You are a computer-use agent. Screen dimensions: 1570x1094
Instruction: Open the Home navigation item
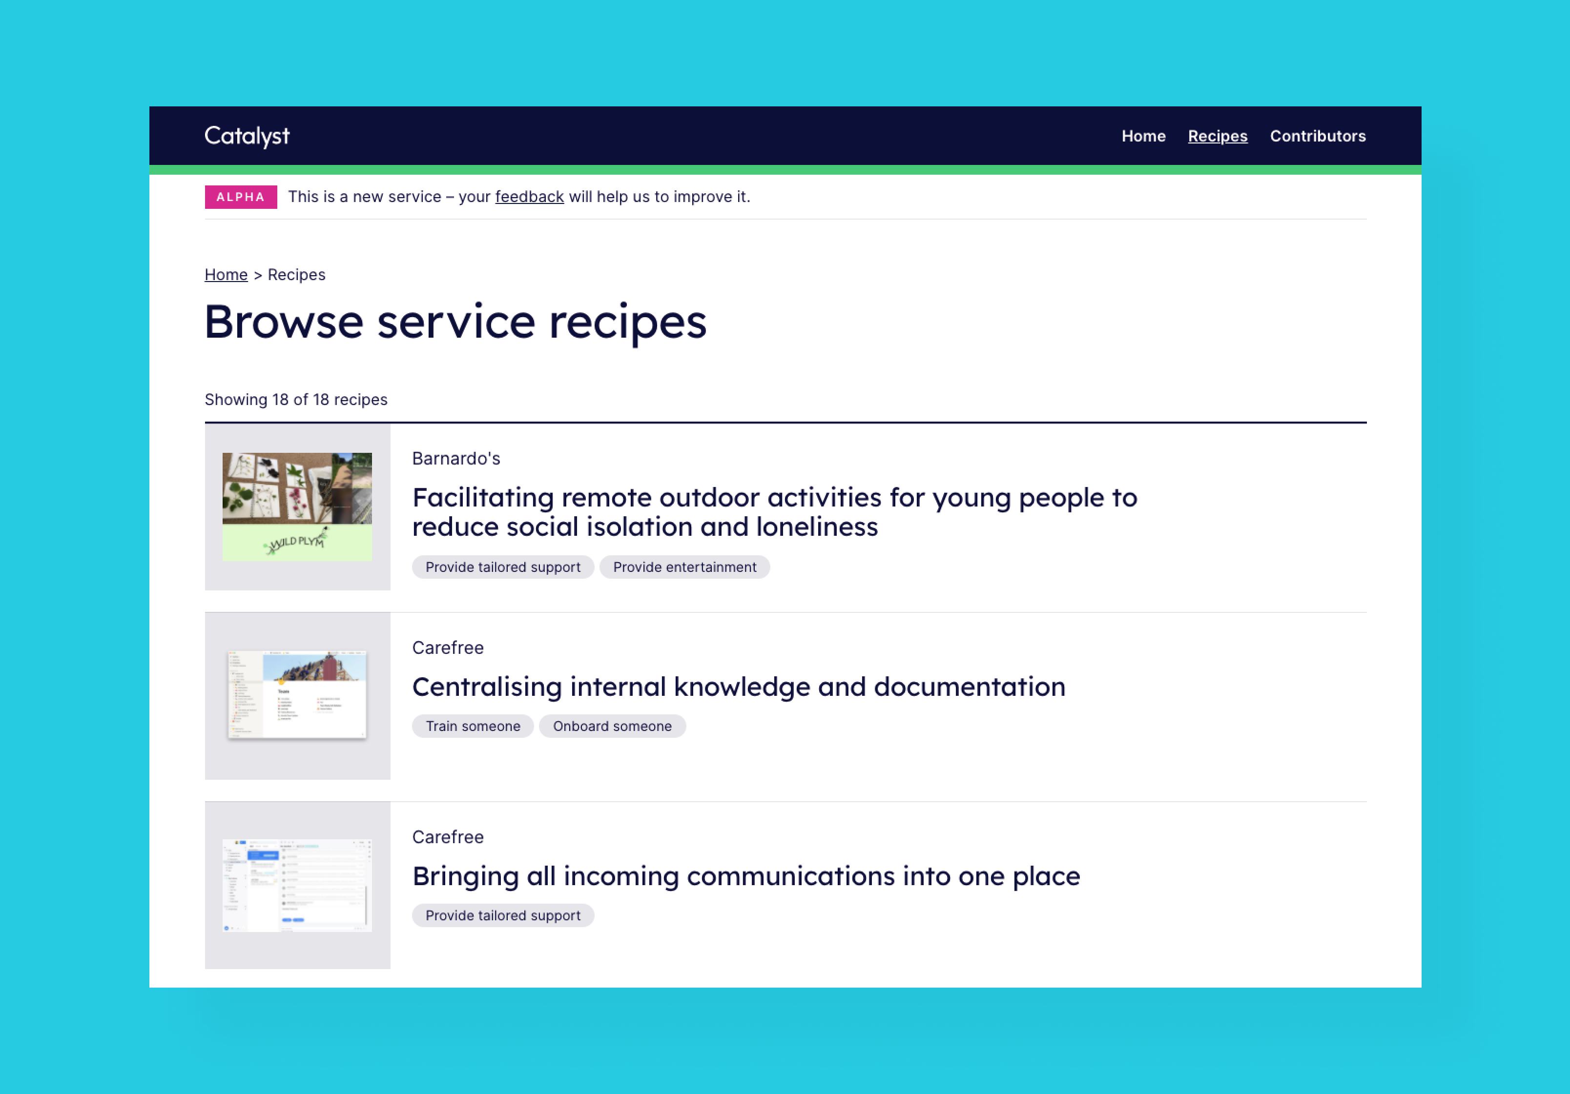(1143, 136)
